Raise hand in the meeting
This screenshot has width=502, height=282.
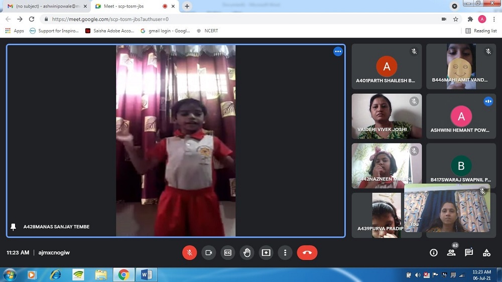click(x=247, y=252)
